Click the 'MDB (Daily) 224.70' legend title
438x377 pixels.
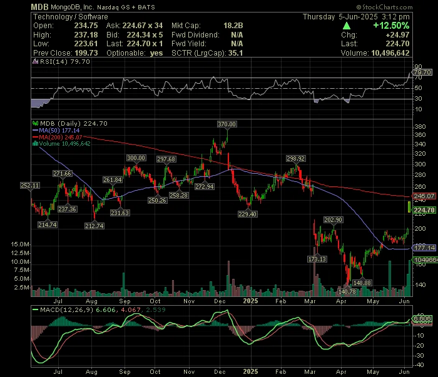[74, 123]
